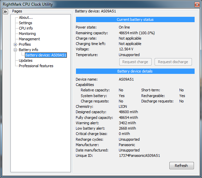Collapse the Battery info tree node
The width and height of the screenshot is (202, 178).
click(15, 50)
